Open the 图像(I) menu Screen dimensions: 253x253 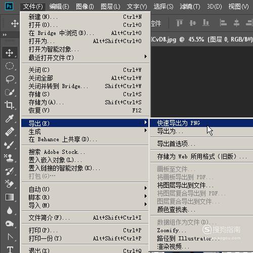[85, 7]
